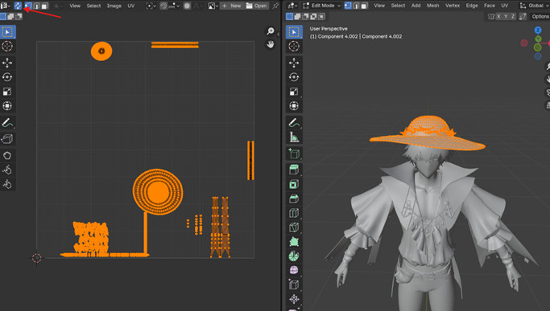The width and height of the screenshot is (550, 311).
Task: Open the Options dropdown in 3D viewport
Action: (540, 16)
